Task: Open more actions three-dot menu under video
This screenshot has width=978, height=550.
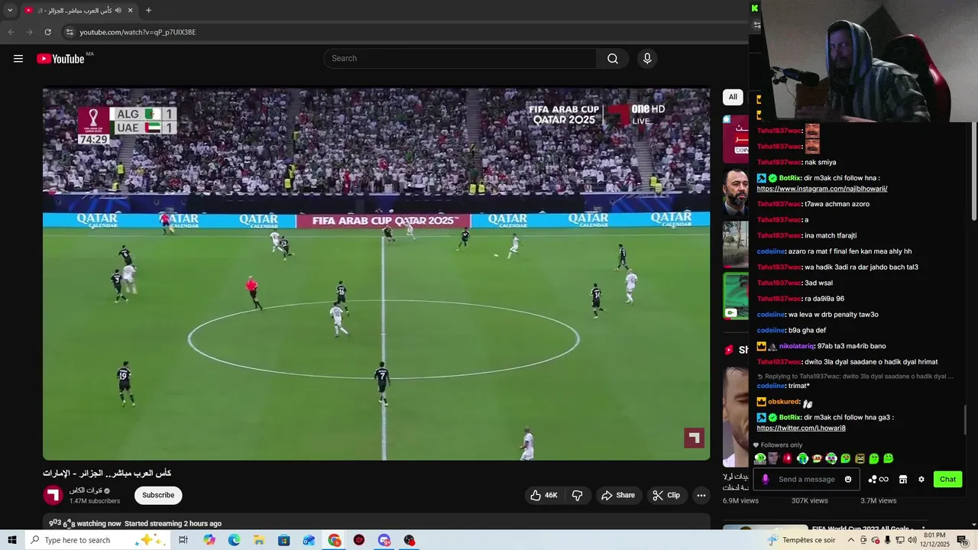Action: pos(701,495)
